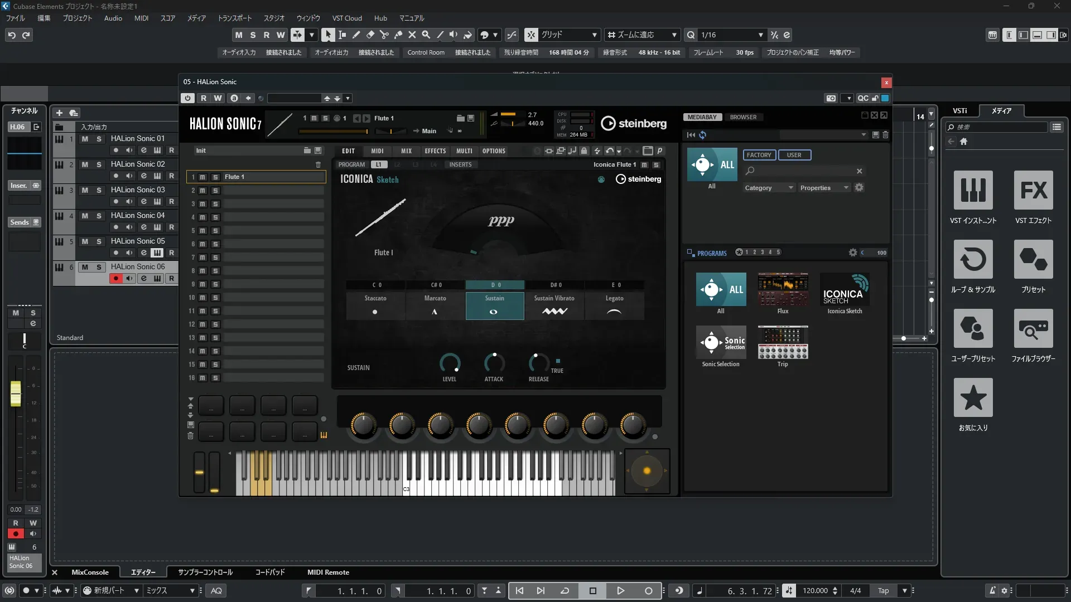Solo the HALion Sonic 01 track

(x=99, y=139)
